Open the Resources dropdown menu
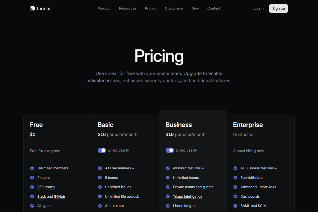This screenshot has width=318, height=212. (127, 8)
